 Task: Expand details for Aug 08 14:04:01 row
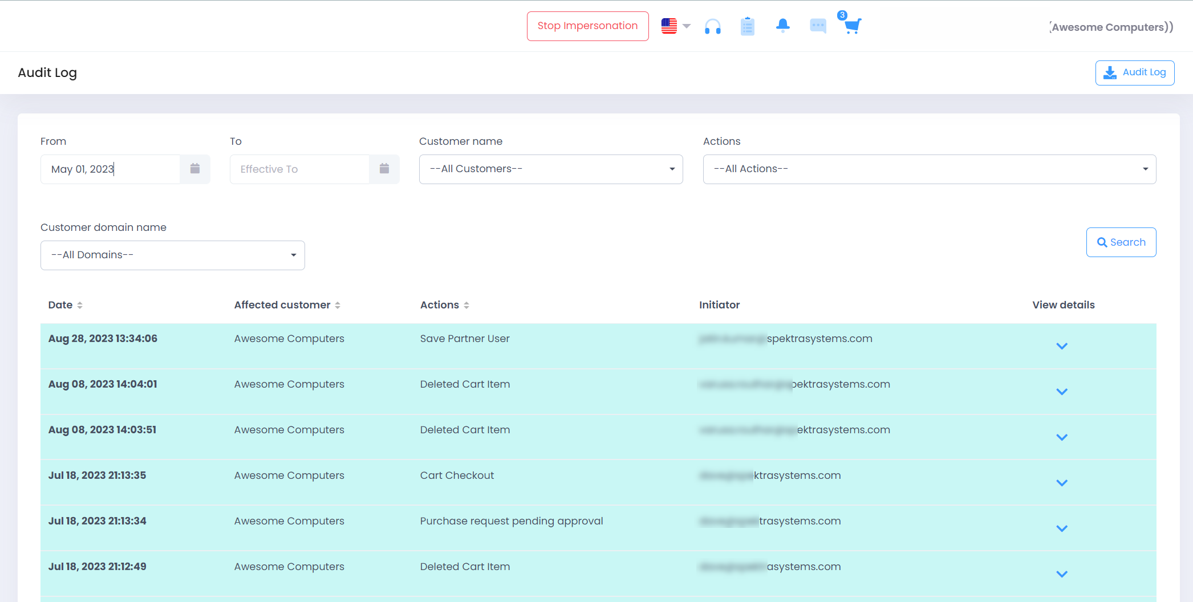click(1062, 392)
